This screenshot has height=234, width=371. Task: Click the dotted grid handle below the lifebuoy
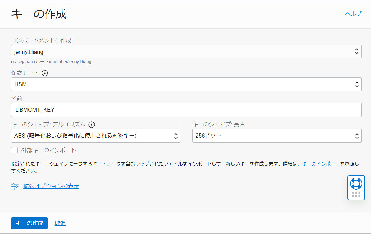pos(356,194)
